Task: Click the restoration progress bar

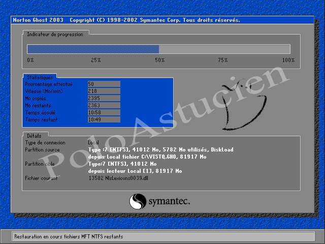Action: click(158, 49)
